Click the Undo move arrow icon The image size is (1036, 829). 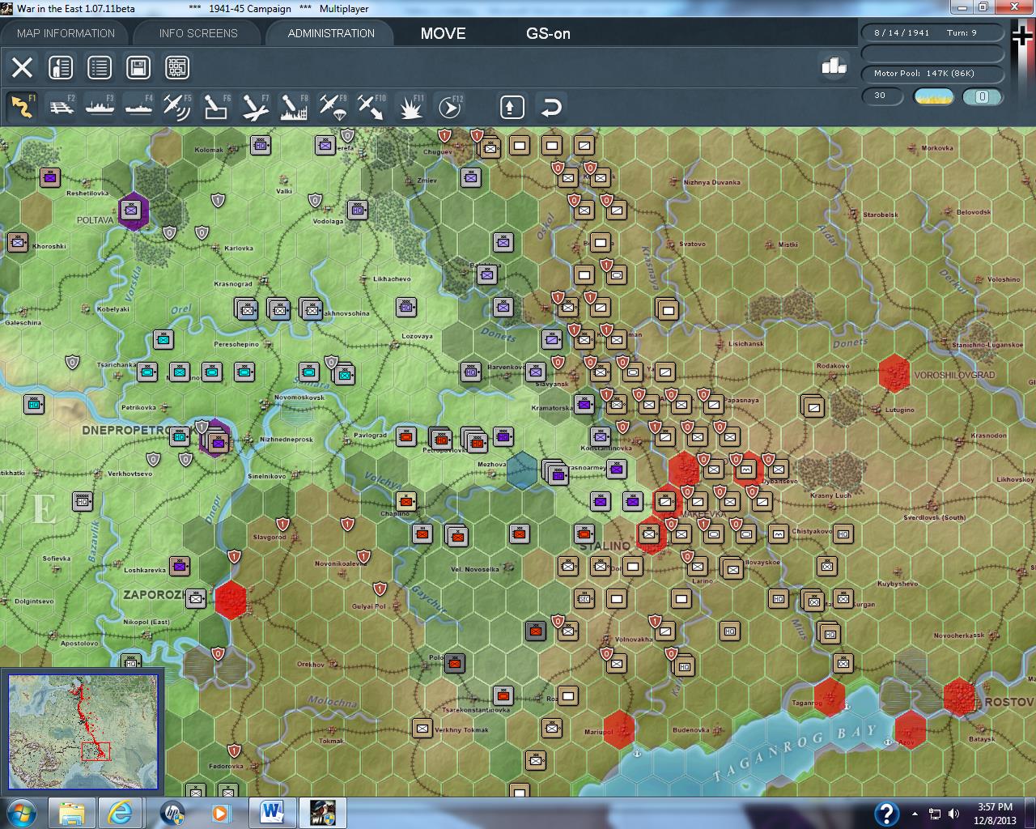(x=550, y=107)
